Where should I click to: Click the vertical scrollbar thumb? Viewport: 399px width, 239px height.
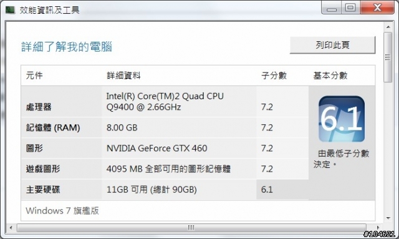tap(388, 57)
